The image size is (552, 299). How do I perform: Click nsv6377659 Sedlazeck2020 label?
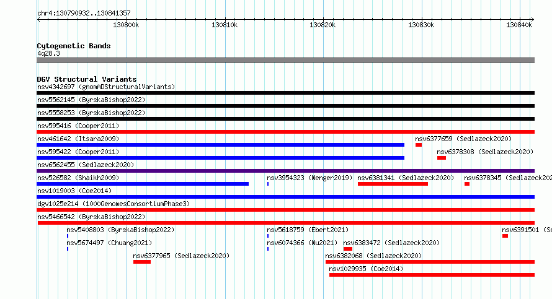coord(463,139)
